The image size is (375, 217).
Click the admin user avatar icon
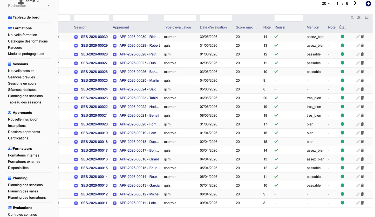pos(21,2)
